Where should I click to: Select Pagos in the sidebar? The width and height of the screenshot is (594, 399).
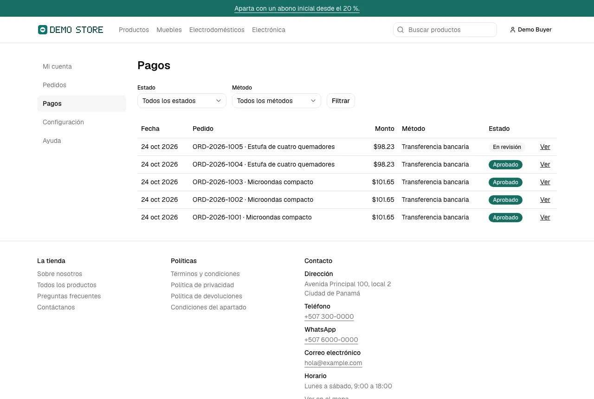(82, 103)
